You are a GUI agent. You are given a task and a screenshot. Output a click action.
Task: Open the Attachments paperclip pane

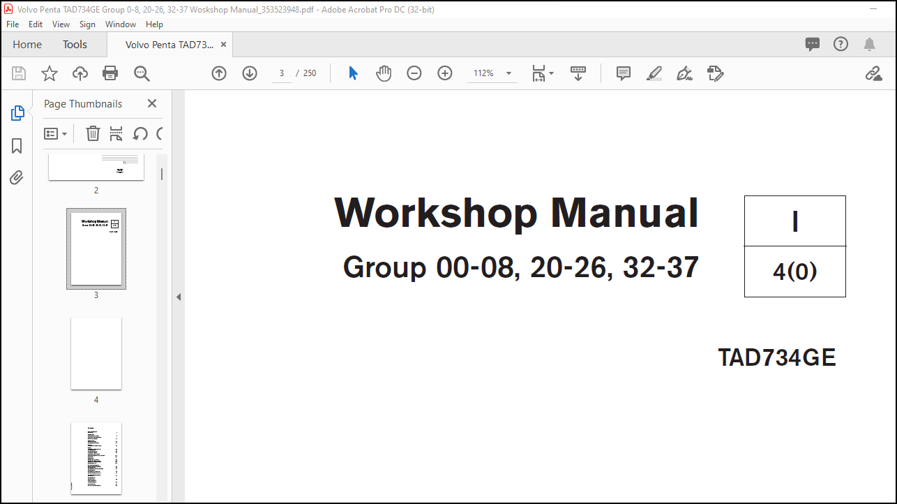pyautogui.click(x=17, y=177)
